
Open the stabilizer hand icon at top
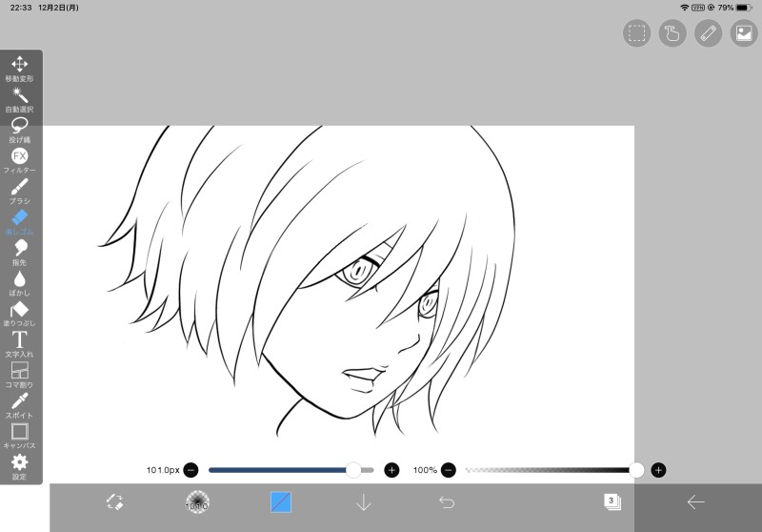point(672,33)
